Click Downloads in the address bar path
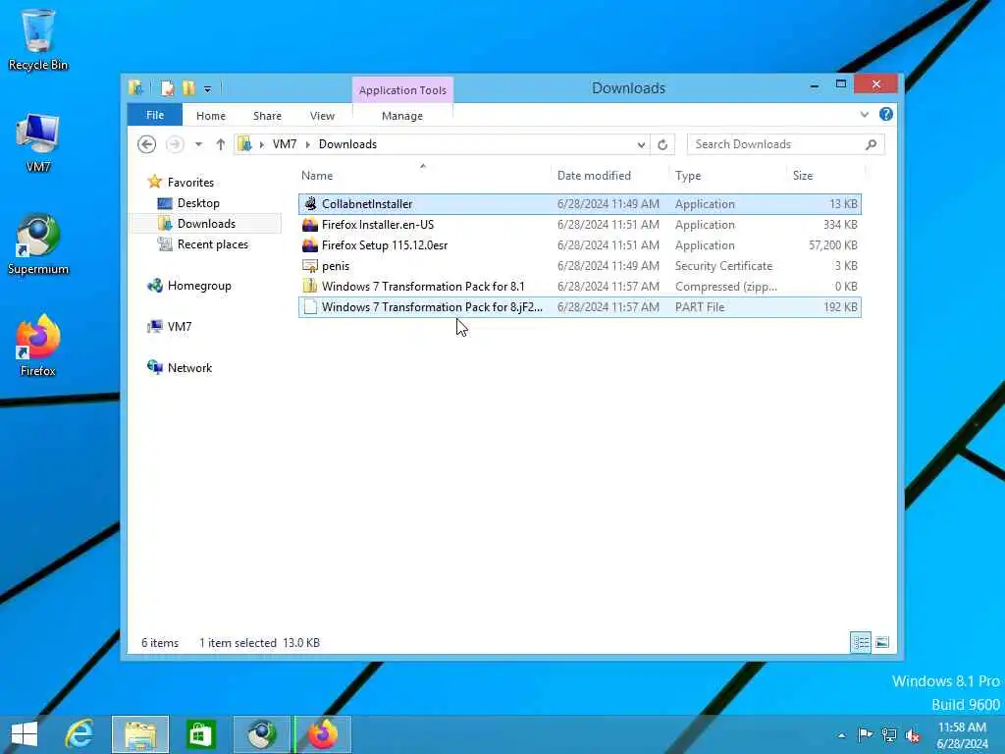 coord(347,144)
